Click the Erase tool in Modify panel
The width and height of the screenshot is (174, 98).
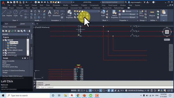pos(44,11)
